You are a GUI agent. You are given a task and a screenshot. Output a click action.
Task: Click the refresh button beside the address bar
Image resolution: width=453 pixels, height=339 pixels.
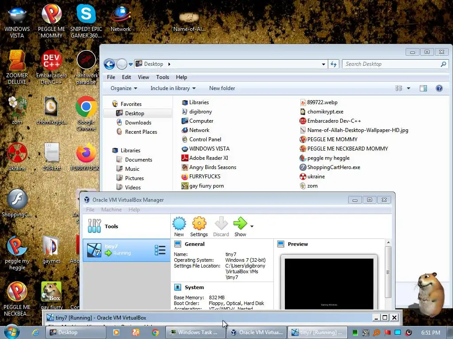click(334, 64)
